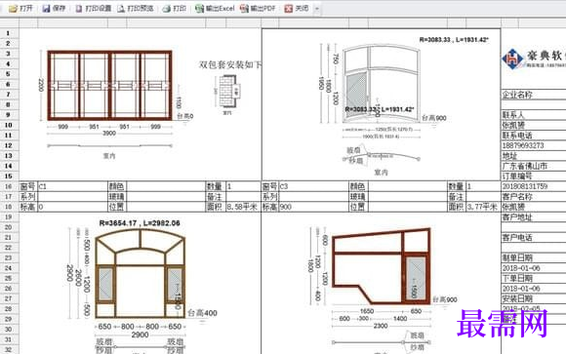Viewport: 566px width, 354px height.
Task: Export the sheet via 输出Excel
Action: (215, 9)
